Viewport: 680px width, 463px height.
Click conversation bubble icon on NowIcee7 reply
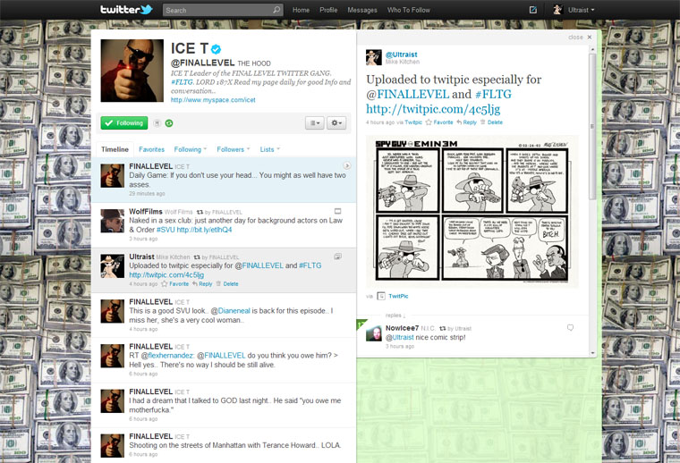click(x=570, y=328)
